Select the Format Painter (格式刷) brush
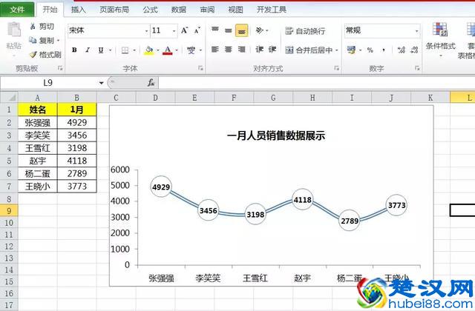This screenshot has height=311, width=475. pos(33,54)
